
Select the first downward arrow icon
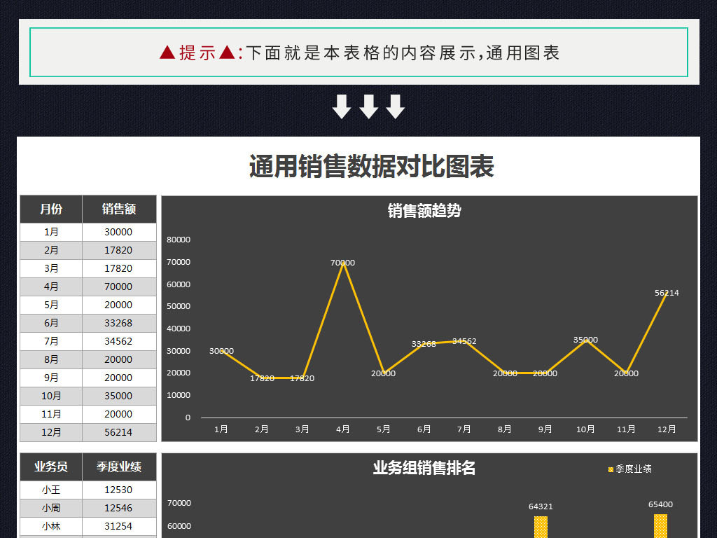tap(342, 106)
